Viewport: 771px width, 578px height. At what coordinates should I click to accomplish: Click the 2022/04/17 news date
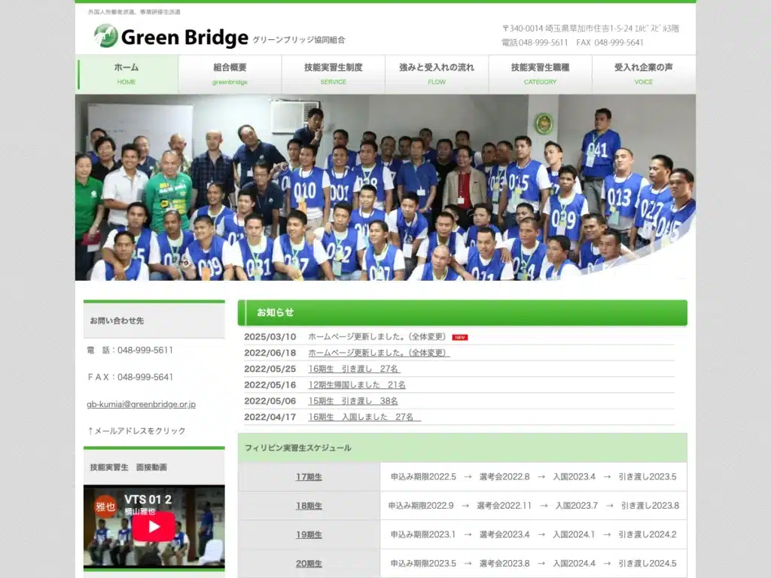(x=270, y=417)
